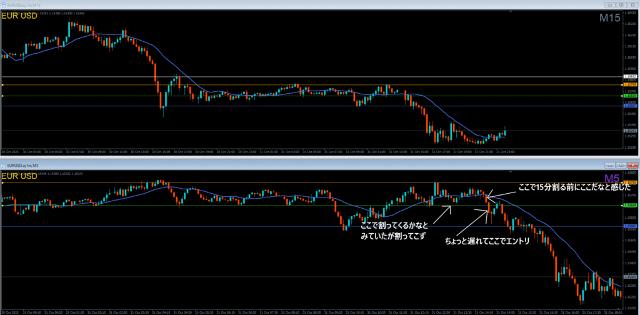The image size is (640, 315).
Task: Click the 31 Oct 23:00 time label in M15
Action: pos(505,152)
